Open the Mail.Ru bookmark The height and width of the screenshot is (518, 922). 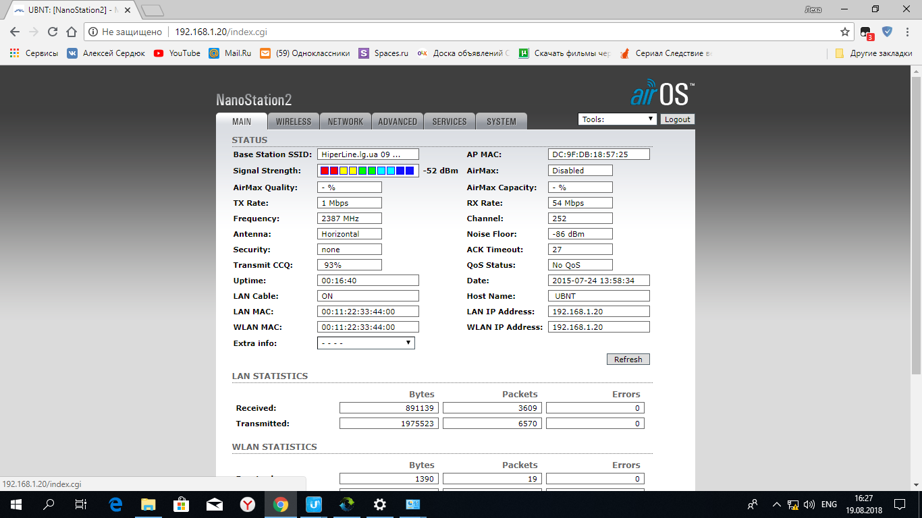(229, 53)
